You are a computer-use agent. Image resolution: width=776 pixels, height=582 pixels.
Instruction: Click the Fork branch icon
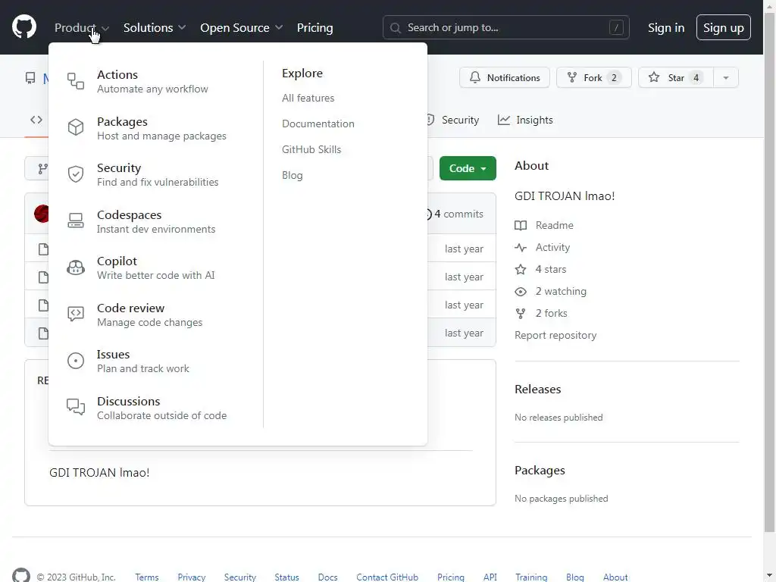tap(571, 77)
